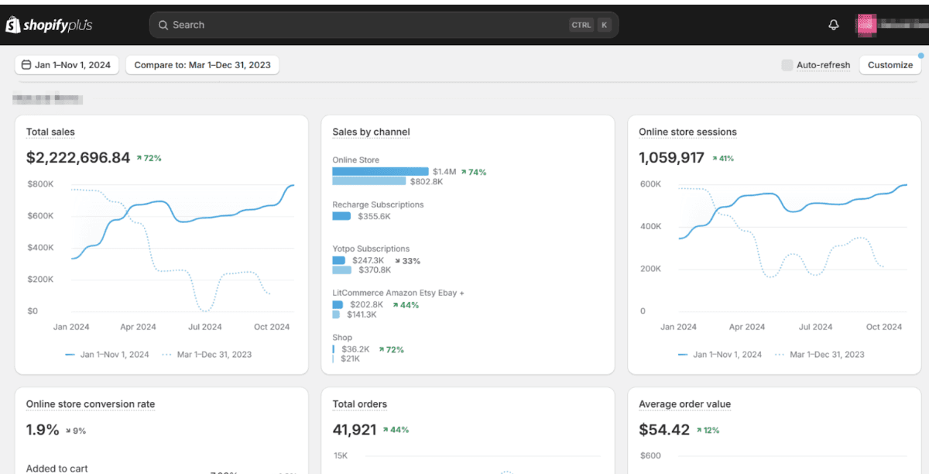
Task: Click the sessions chart legend Mar 1–Dec 31, 2023
Action: pyautogui.click(x=820, y=355)
